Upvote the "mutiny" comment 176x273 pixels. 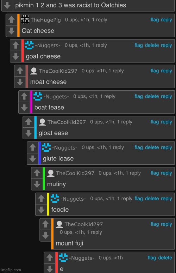pos(37,173)
